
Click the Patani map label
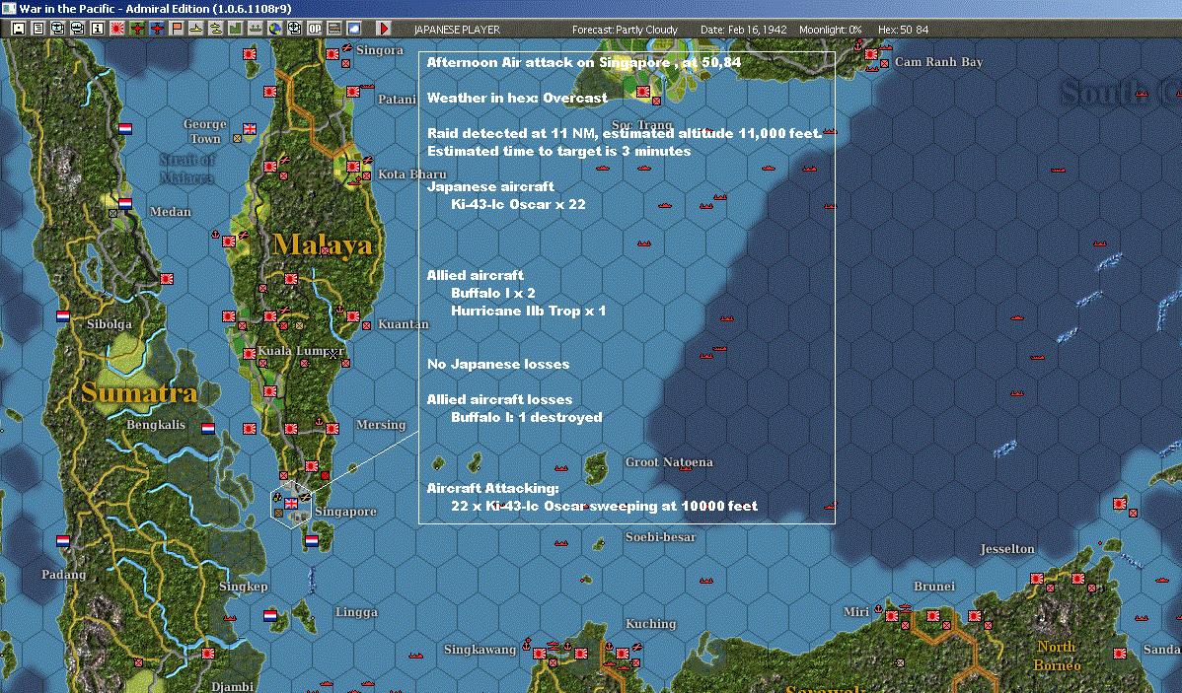pos(397,100)
